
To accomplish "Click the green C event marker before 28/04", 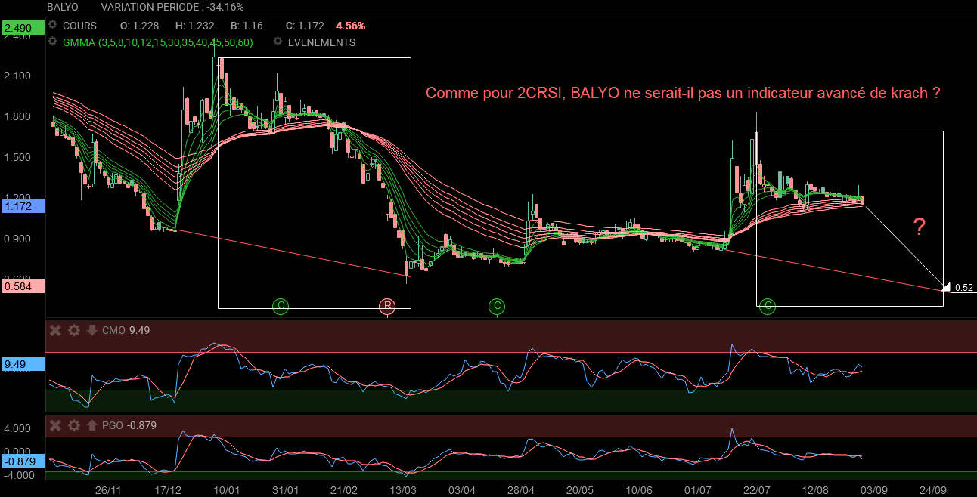I will (x=496, y=306).
